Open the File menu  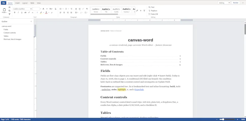(3, 3)
